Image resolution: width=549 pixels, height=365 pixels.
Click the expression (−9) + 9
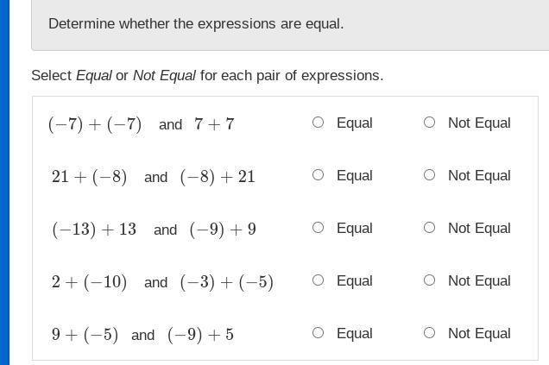pyautogui.click(x=223, y=230)
